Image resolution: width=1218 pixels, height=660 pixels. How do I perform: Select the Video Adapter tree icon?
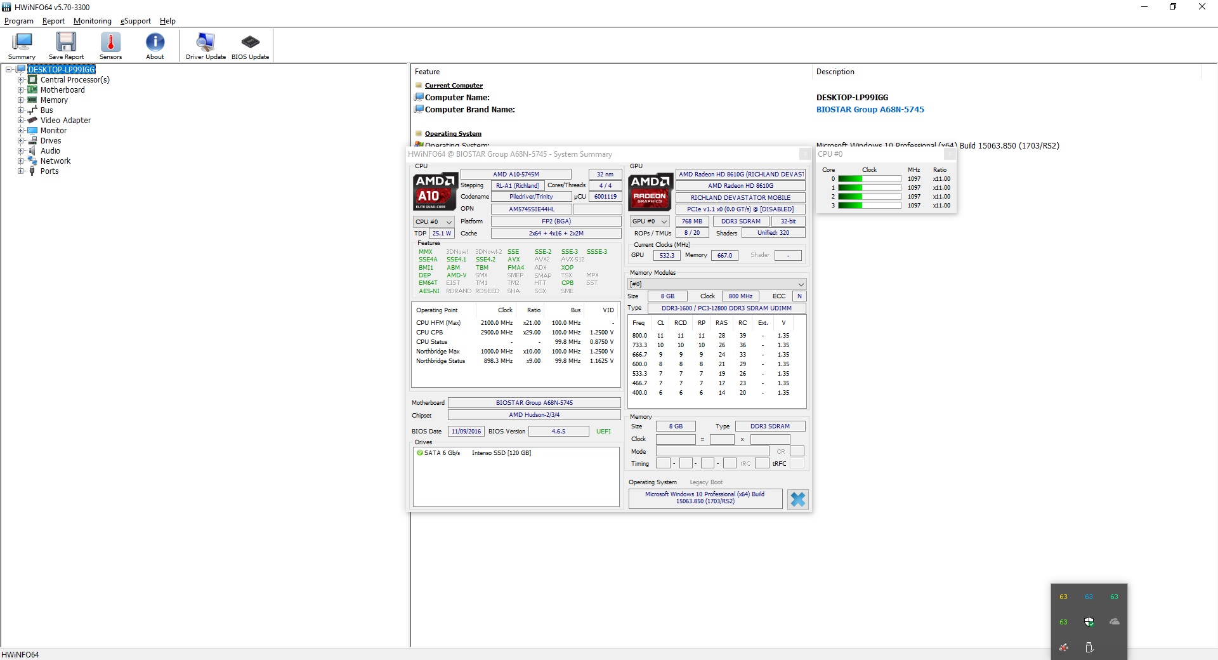32,121
